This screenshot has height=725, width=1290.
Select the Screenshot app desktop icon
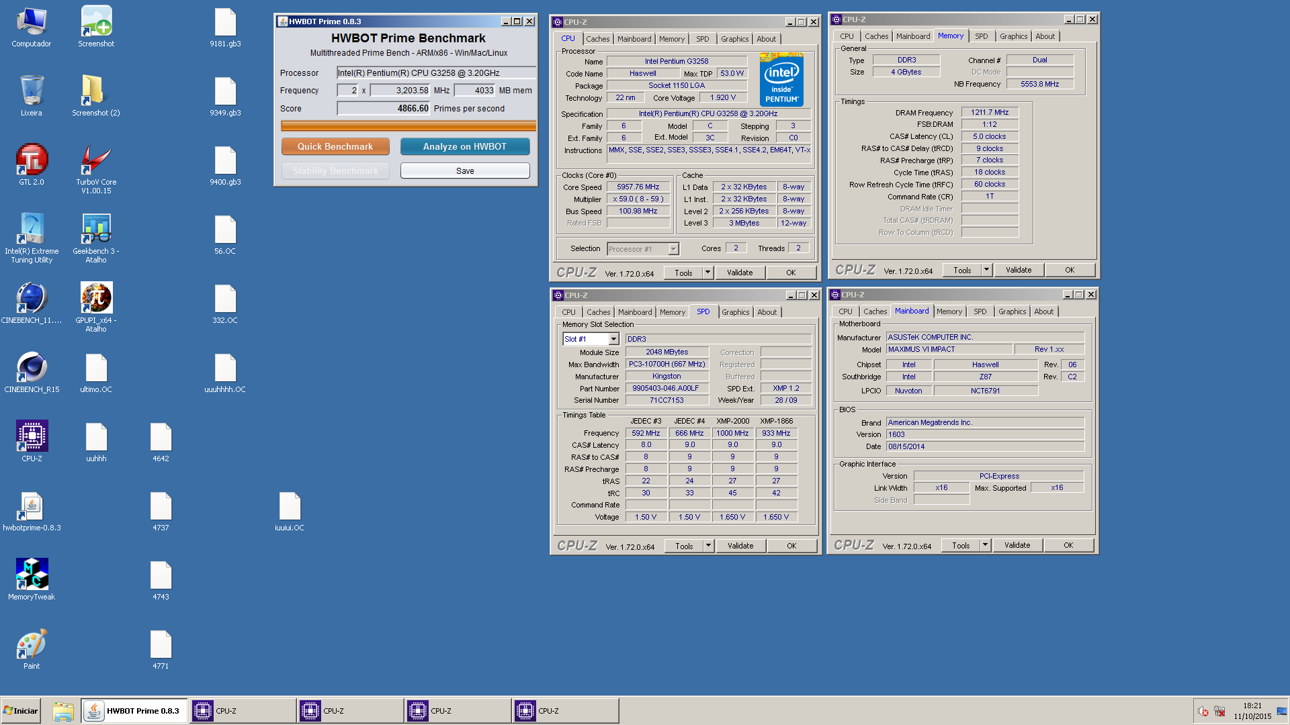pyautogui.click(x=96, y=27)
